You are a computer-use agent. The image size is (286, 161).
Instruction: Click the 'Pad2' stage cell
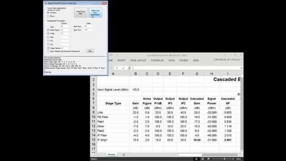[x=113, y=131]
